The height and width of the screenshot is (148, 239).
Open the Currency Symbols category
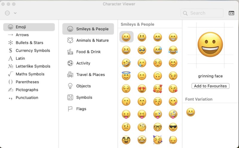[x=33, y=51]
